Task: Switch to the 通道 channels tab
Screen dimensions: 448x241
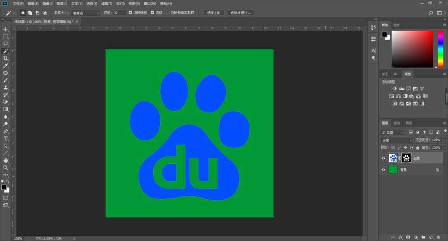Action: [397, 123]
